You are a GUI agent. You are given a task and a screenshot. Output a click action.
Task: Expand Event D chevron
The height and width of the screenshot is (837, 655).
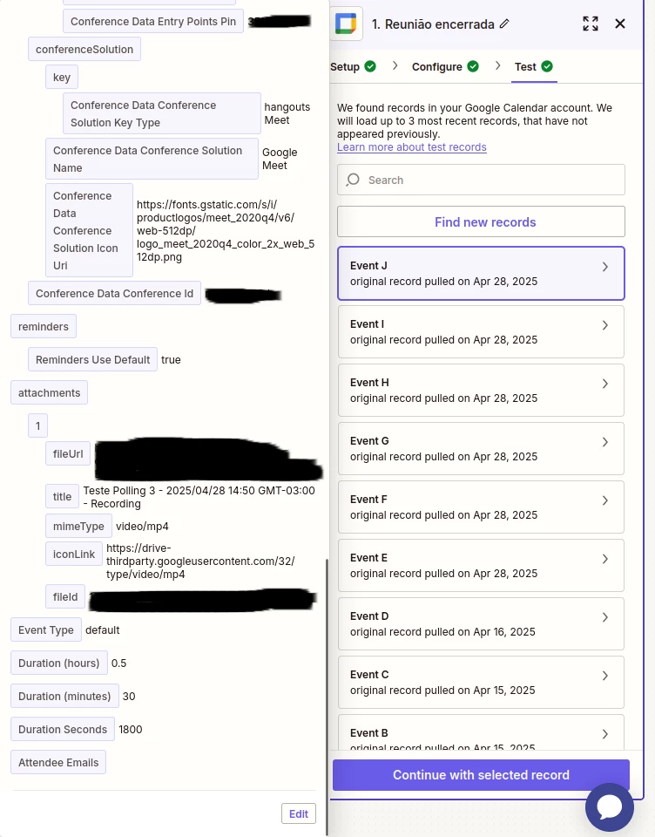point(604,617)
